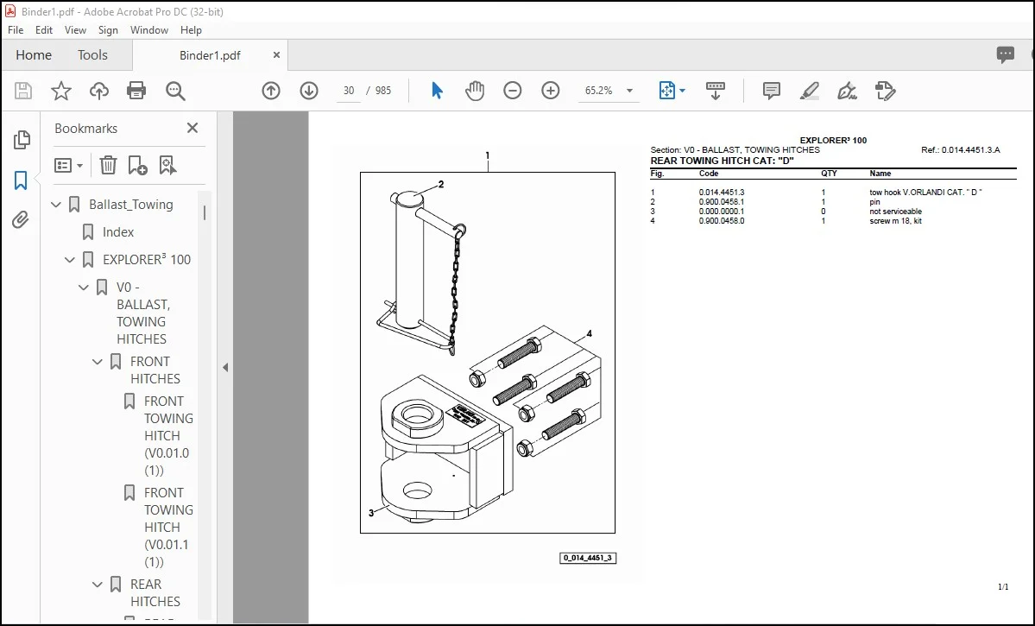The image size is (1035, 626).
Task: Open the Sign document pen tool
Action: click(x=847, y=91)
